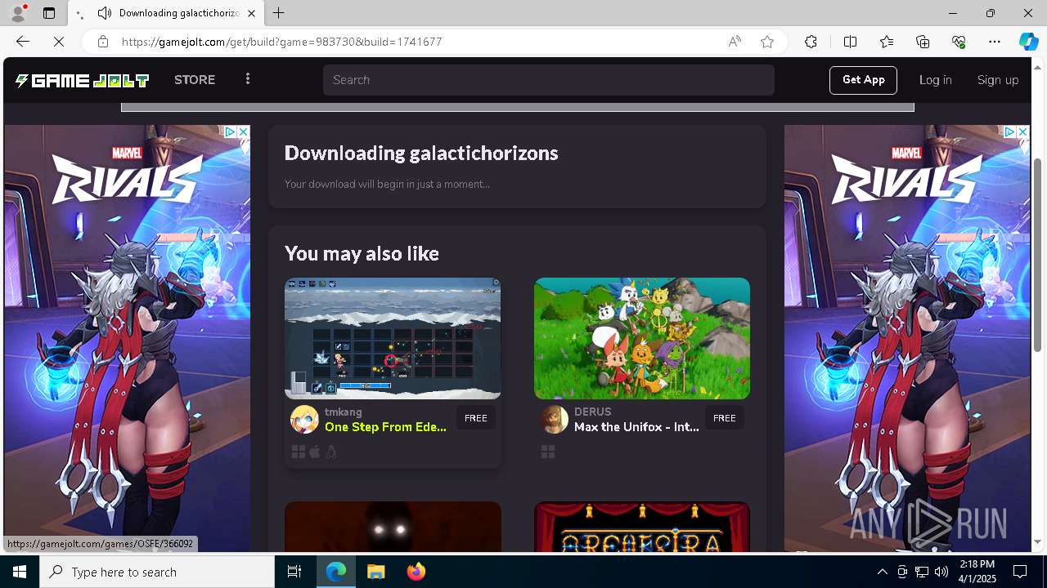1047x588 pixels.
Task: Close the right Marvel Rivals ad
Action: click(x=1022, y=131)
